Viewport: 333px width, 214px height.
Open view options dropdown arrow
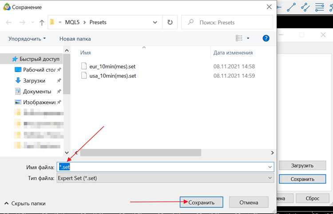click(248, 39)
